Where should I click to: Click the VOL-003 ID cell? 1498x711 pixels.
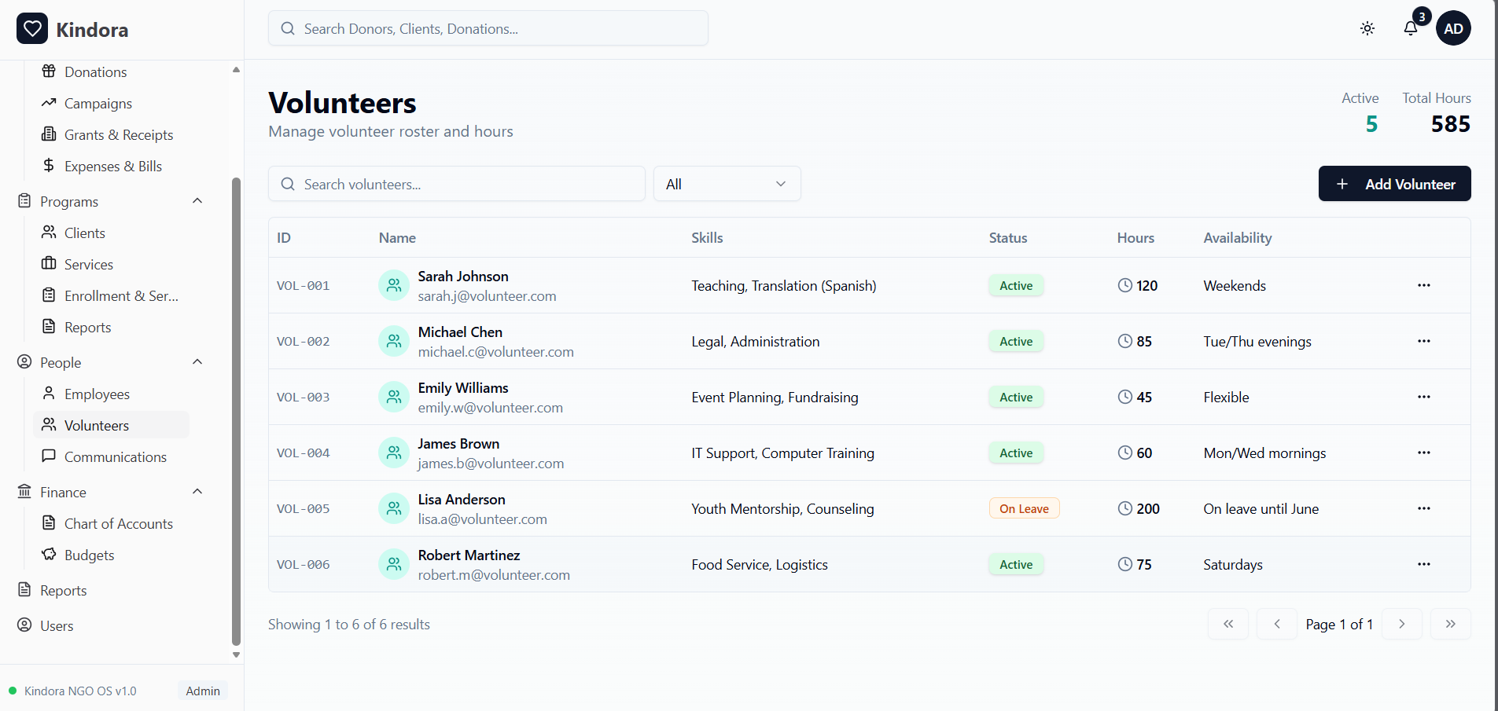[304, 398]
